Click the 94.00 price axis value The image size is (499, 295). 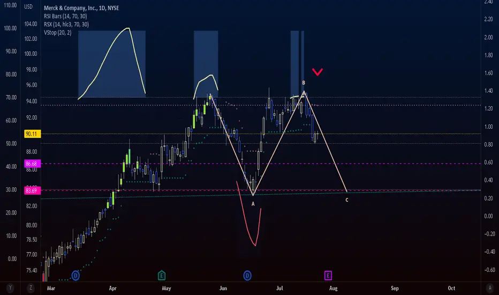pos(31,101)
